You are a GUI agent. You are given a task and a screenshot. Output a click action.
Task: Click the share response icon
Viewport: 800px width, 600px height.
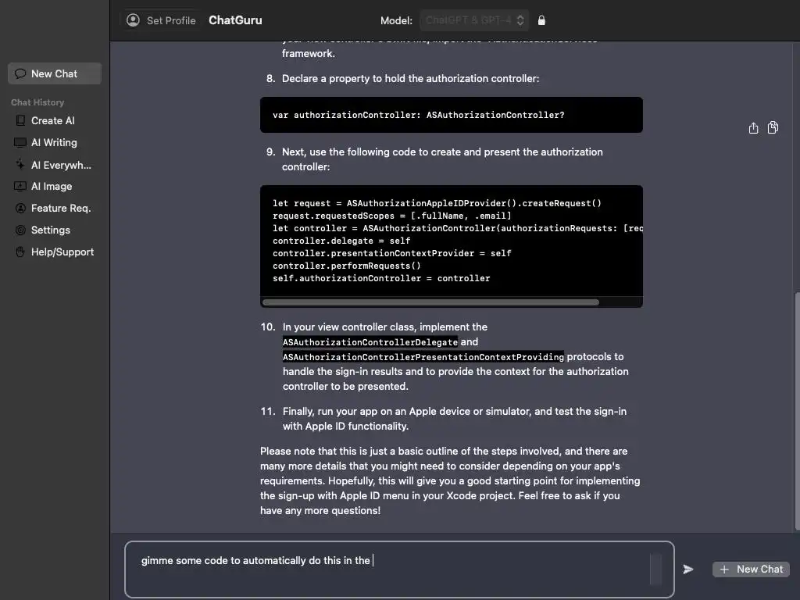click(753, 127)
